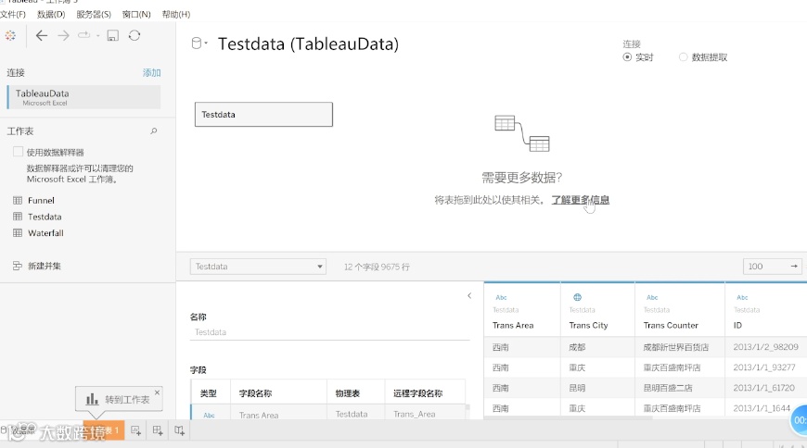Open the redo dropdown arrow in toolbar
Viewport: 807px width, 448px height.
pyautogui.click(x=97, y=36)
